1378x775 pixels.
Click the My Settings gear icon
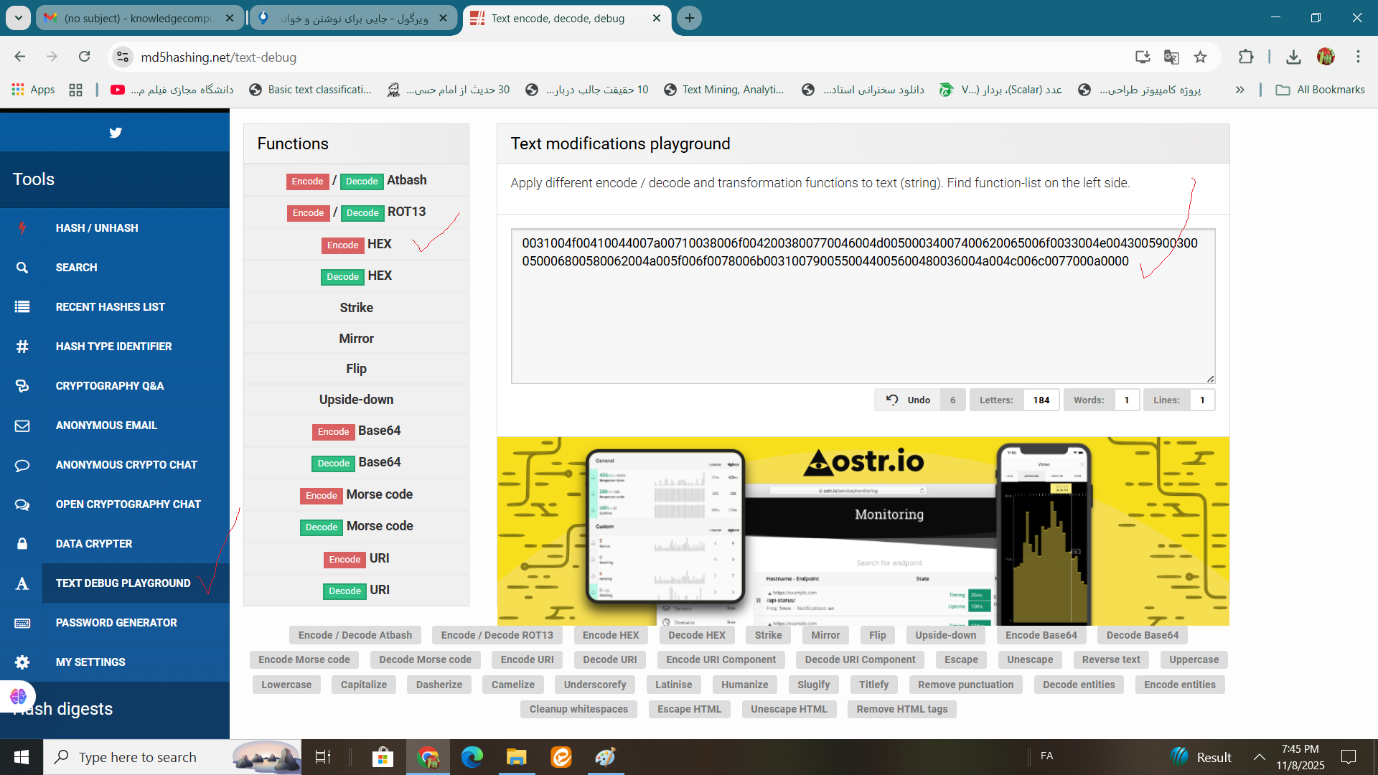22,662
